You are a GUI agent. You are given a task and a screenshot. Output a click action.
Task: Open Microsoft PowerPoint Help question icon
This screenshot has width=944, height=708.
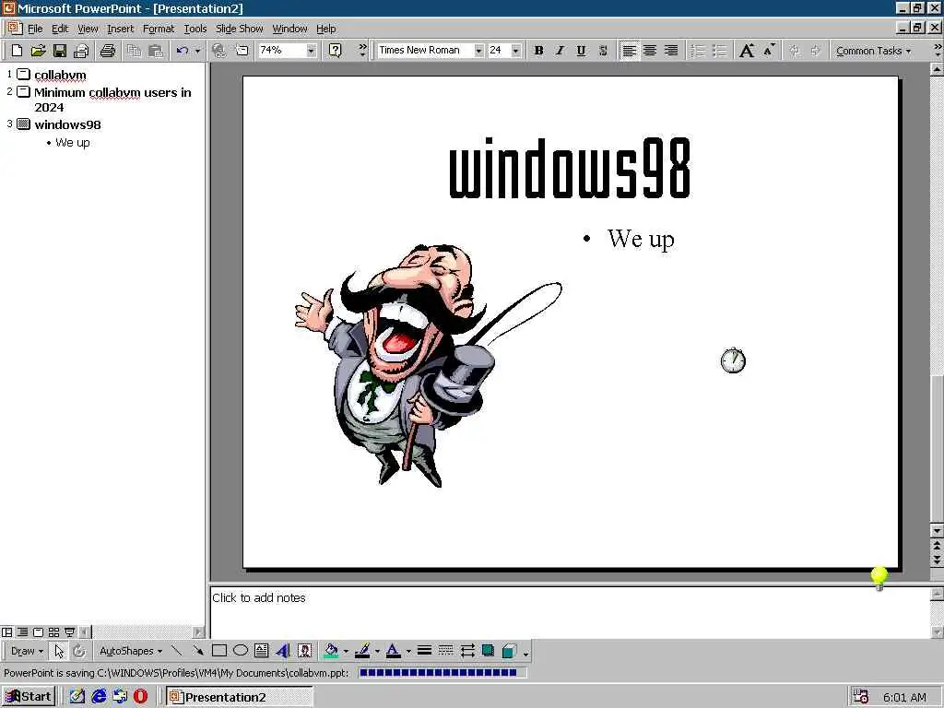click(x=336, y=51)
